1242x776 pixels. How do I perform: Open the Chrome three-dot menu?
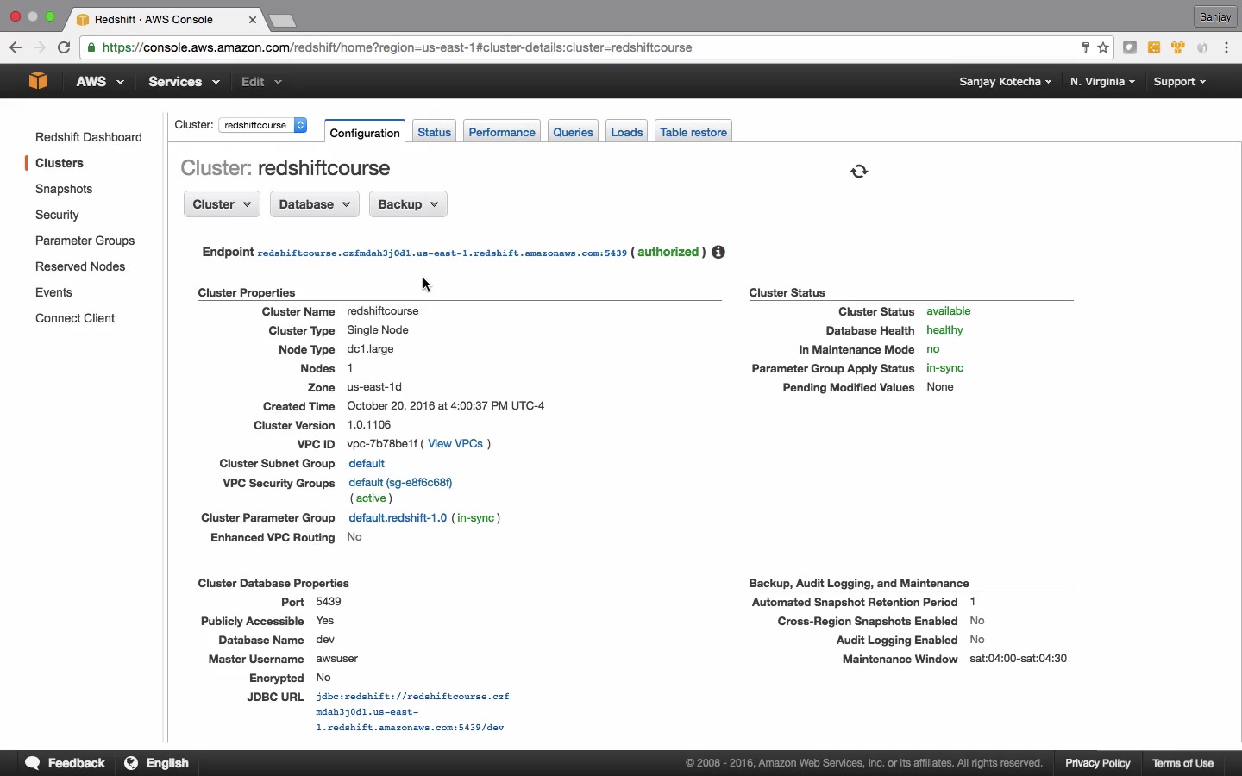pos(1227,47)
